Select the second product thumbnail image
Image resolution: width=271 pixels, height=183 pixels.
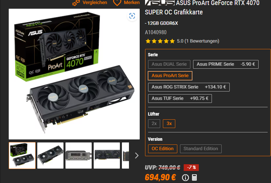(x=50, y=156)
